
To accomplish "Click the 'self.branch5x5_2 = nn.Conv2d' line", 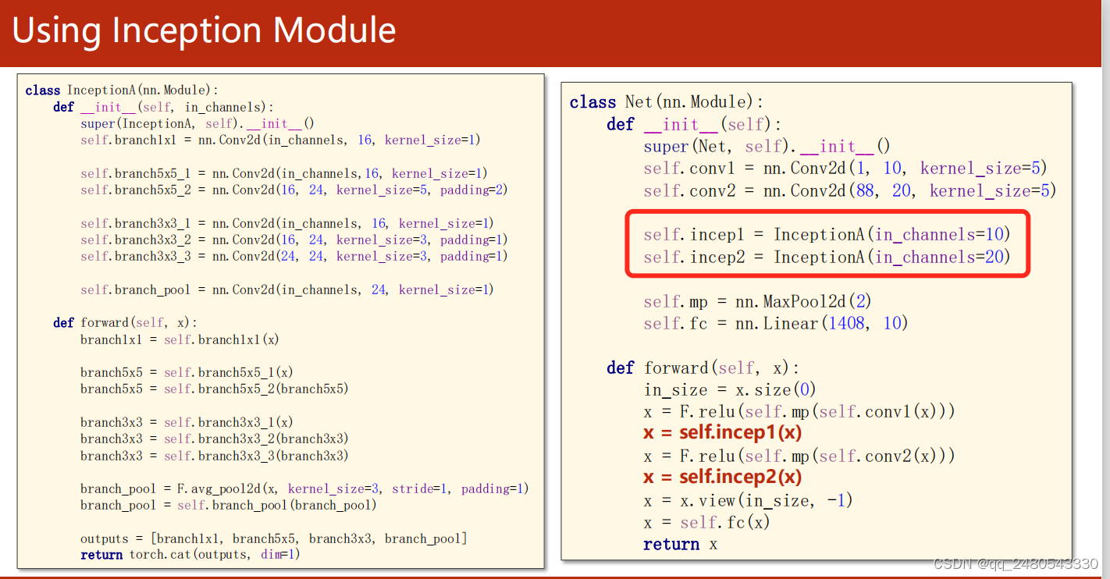I will coord(294,190).
